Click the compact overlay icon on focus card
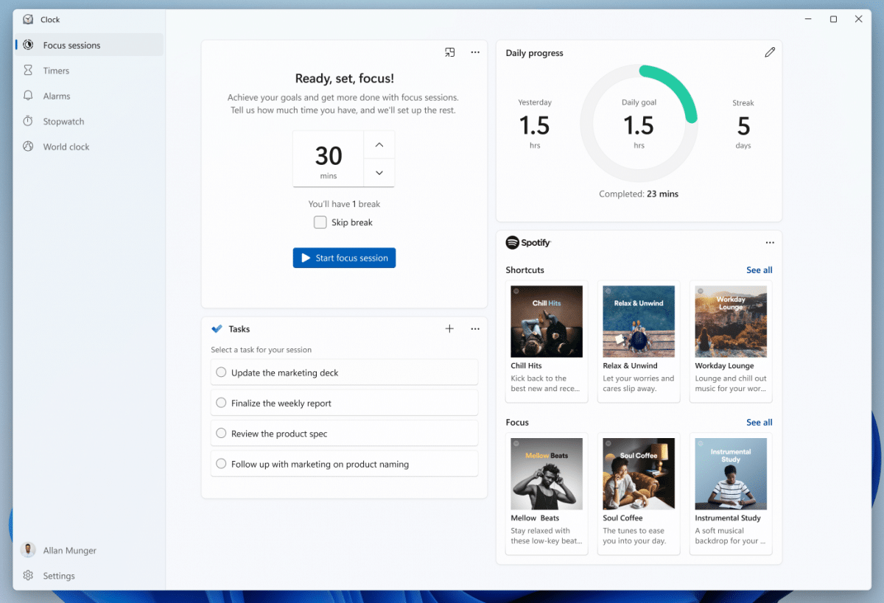884x603 pixels. click(449, 52)
